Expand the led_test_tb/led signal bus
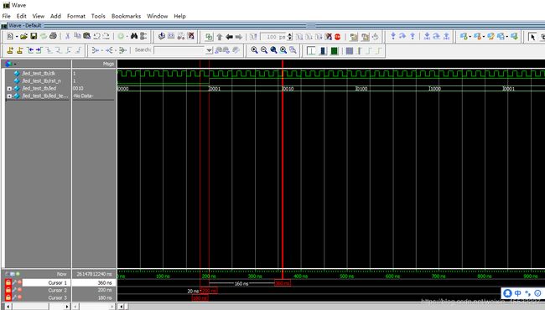545x310 pixels. (x=9, y=89)
